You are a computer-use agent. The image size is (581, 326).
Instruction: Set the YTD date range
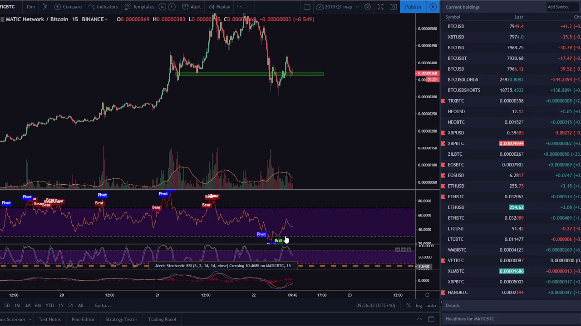tap(49, 306)
